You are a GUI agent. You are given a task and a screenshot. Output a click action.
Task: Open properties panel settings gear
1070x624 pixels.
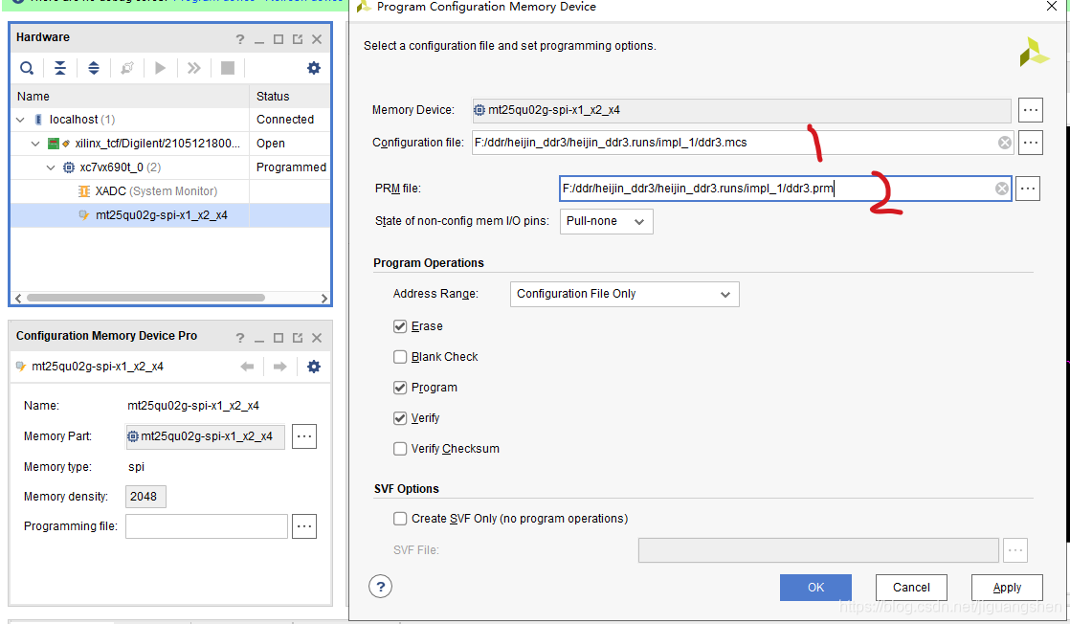click(x=314, y=367)
